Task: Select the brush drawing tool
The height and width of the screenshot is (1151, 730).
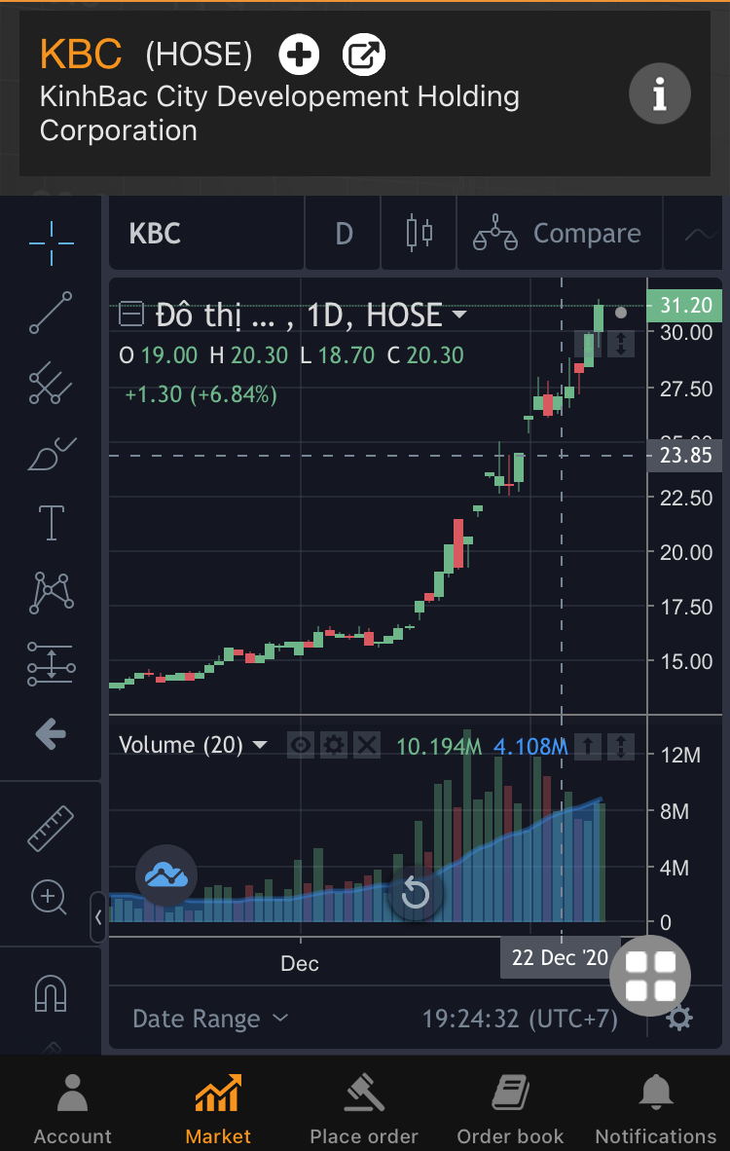Action: tap(51, 454)
